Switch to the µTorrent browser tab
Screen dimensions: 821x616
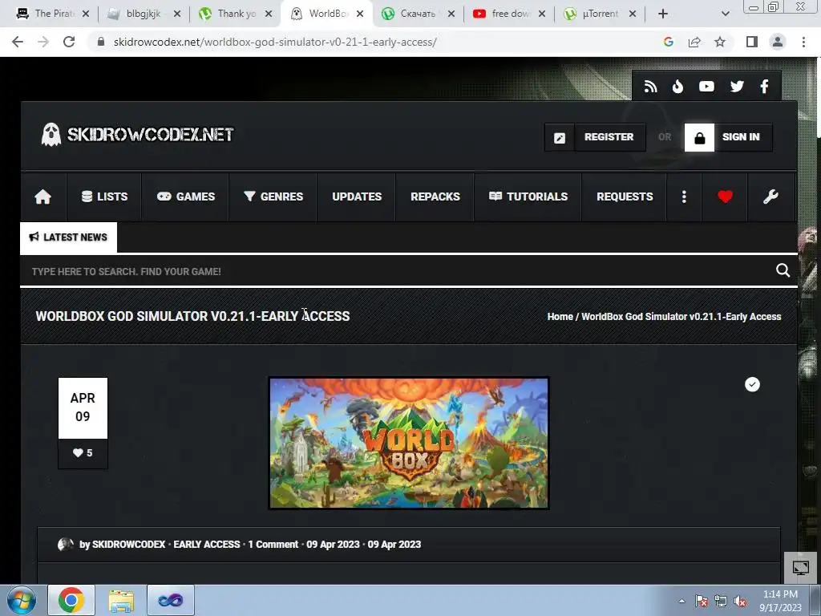[x=600, y=14]
